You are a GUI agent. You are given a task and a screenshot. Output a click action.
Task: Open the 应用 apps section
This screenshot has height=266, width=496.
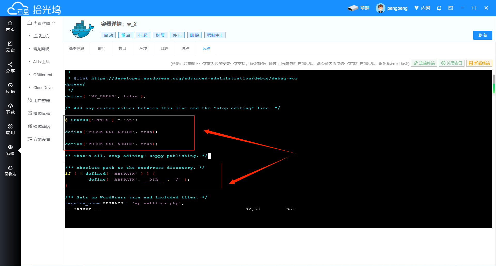point(10,130)
